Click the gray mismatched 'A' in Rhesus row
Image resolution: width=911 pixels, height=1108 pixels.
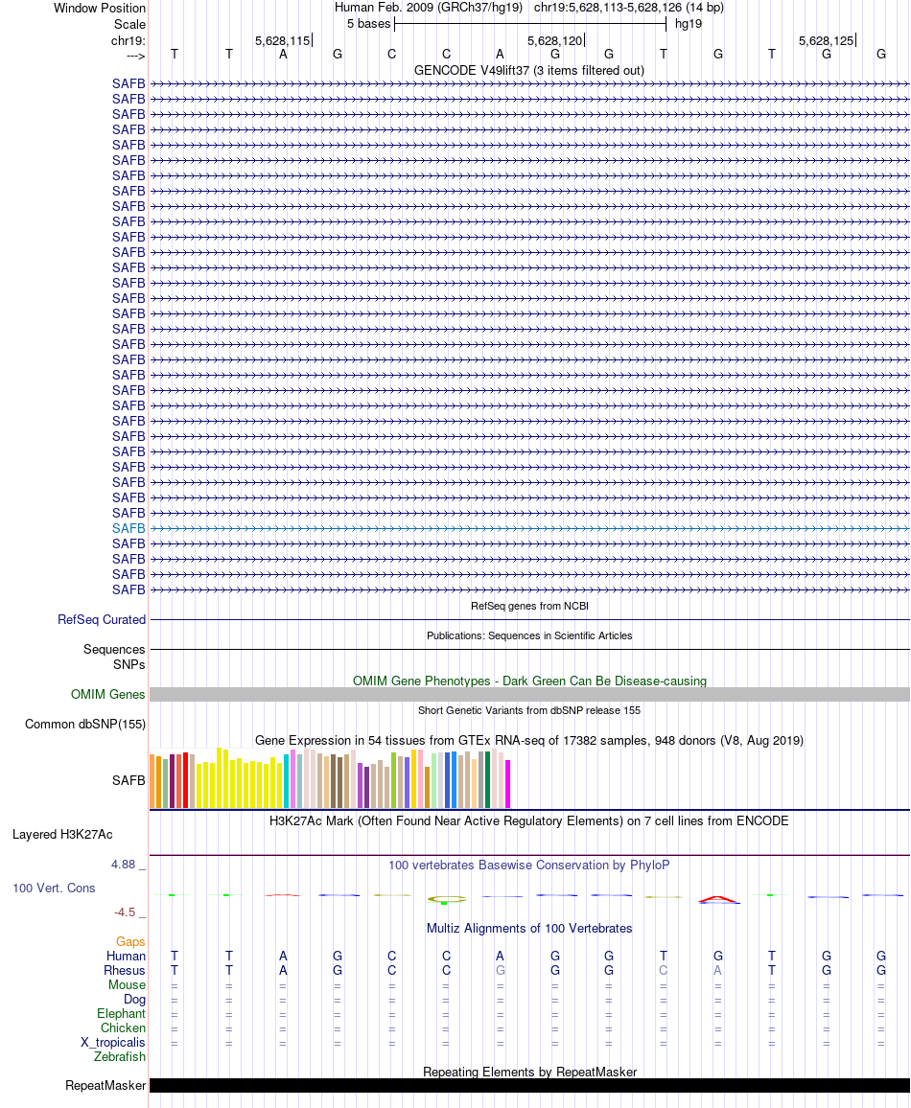pyautogui.click(x=718, y=971)
